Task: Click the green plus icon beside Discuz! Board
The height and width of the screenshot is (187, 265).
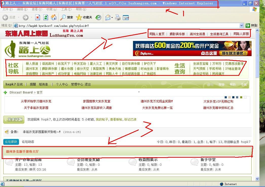Action: tap(5, 92)
